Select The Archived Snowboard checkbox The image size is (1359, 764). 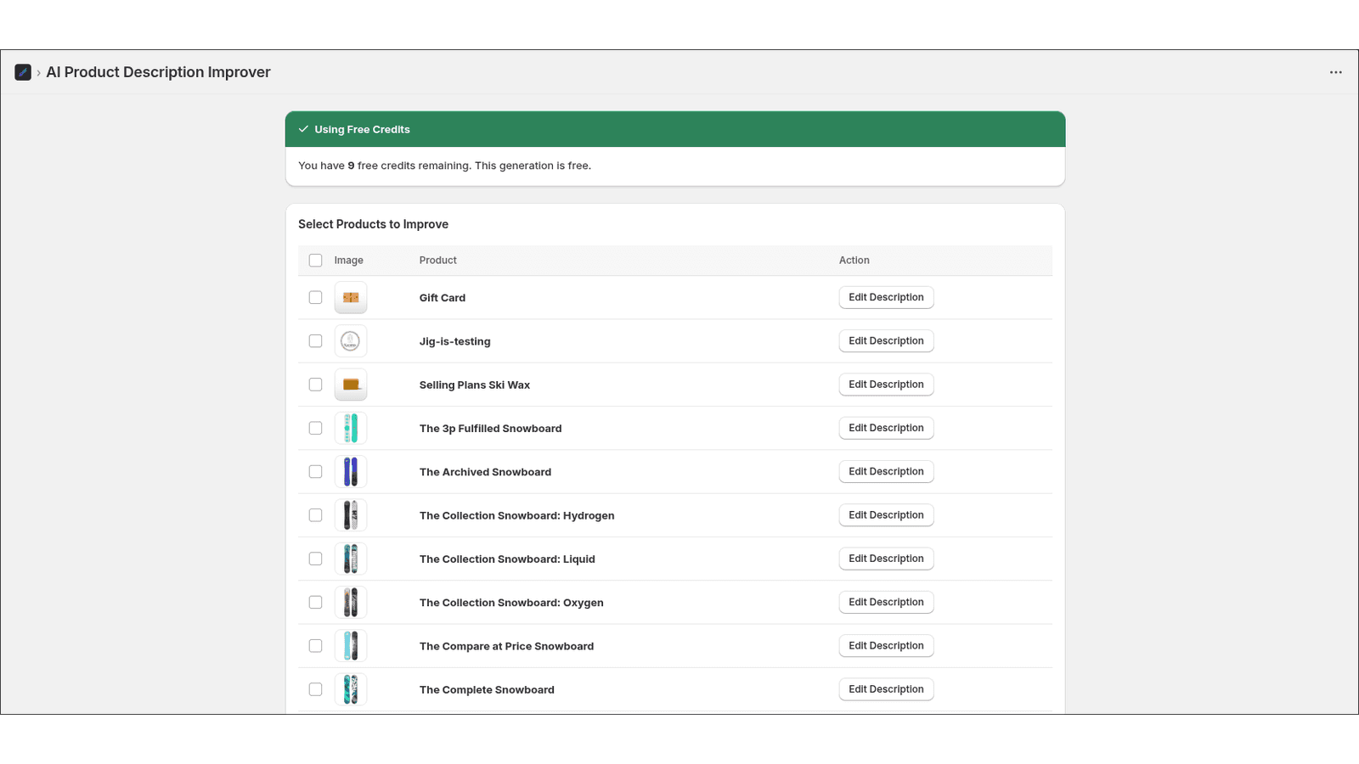[x=315, y=471]
